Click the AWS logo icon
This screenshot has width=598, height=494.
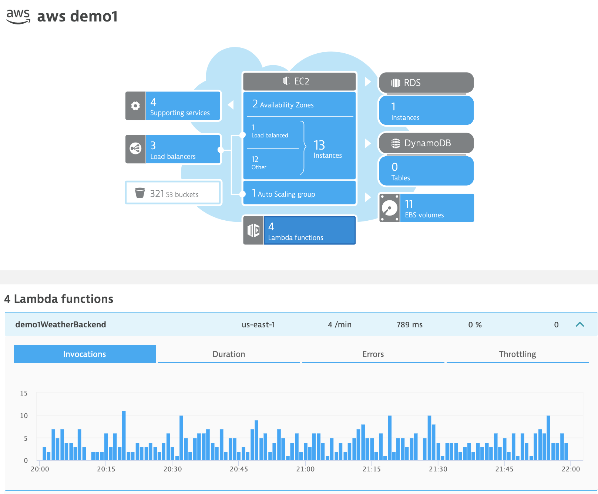coord(18,16)
